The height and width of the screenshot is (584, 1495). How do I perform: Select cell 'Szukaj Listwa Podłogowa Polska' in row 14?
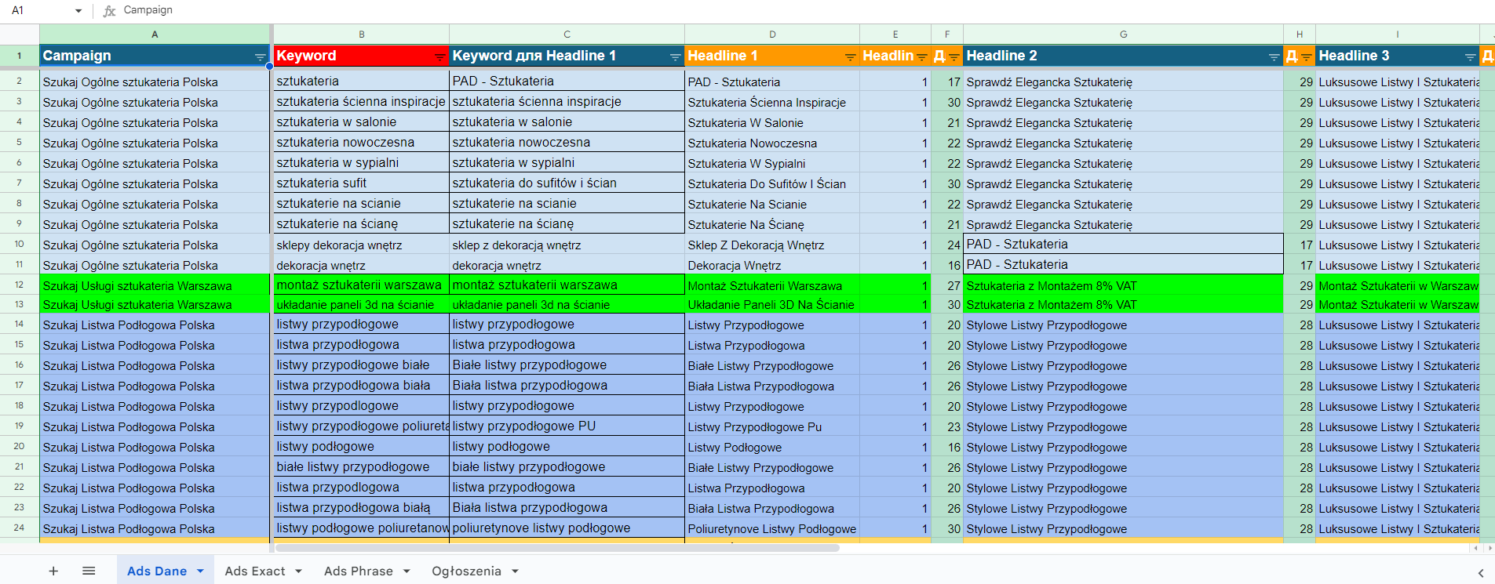point(155,325)
